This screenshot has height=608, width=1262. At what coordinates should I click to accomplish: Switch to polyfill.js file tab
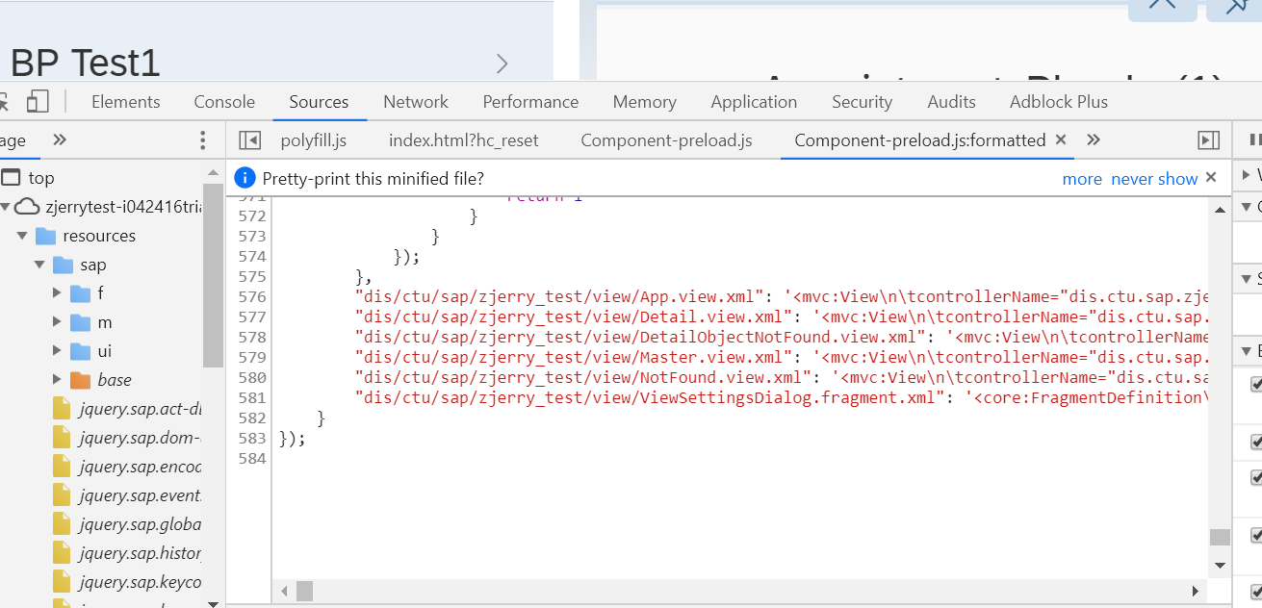pyautogui.click(x=314, y=140)
